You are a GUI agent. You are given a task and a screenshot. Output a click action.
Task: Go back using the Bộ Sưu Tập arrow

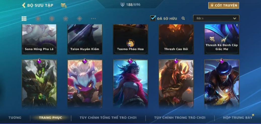coord(24,5)
